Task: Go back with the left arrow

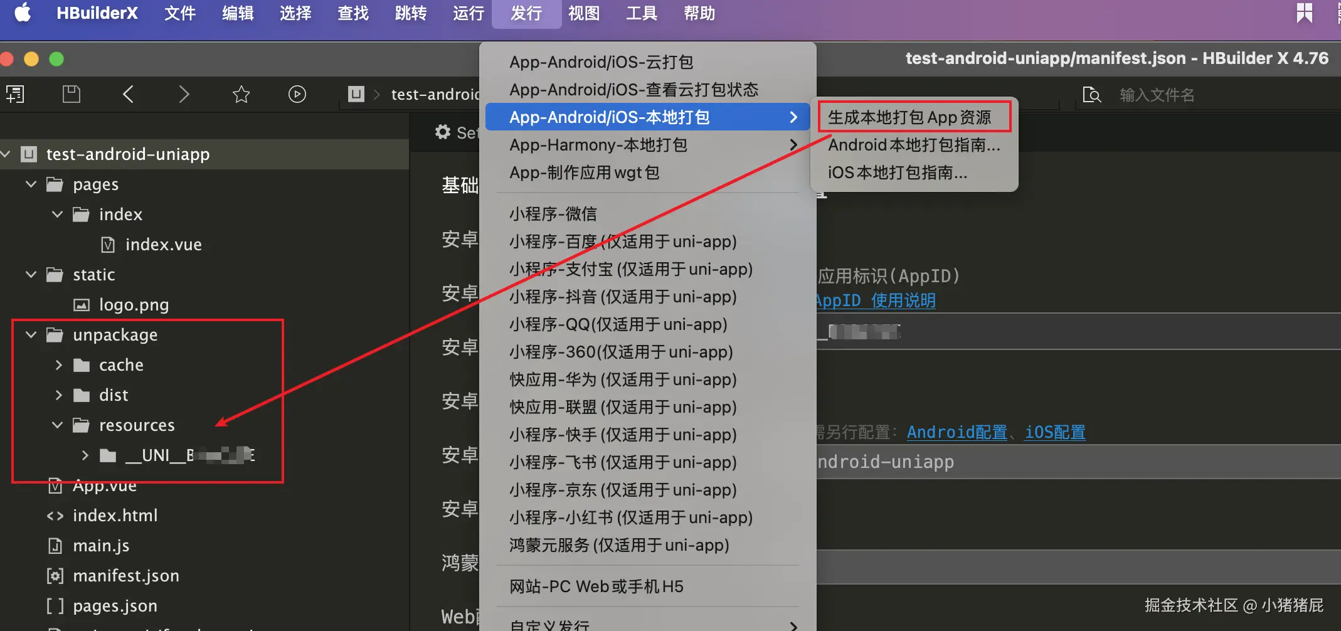Action: click(x=128, y=94)
